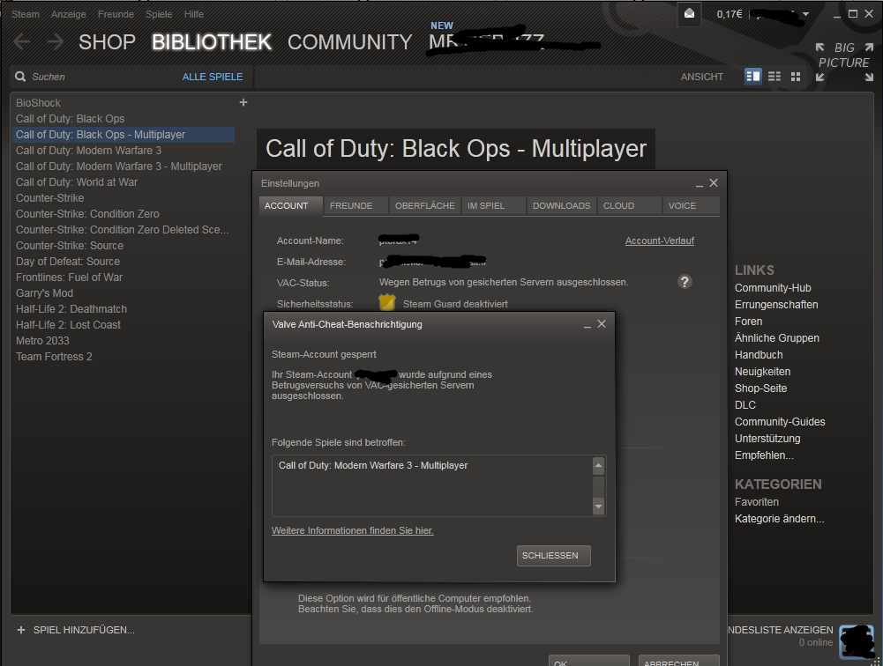Click Weitere Informationen finden Sie hier link
The width and height of the screenshot is (883, 666).
point(353,530)
